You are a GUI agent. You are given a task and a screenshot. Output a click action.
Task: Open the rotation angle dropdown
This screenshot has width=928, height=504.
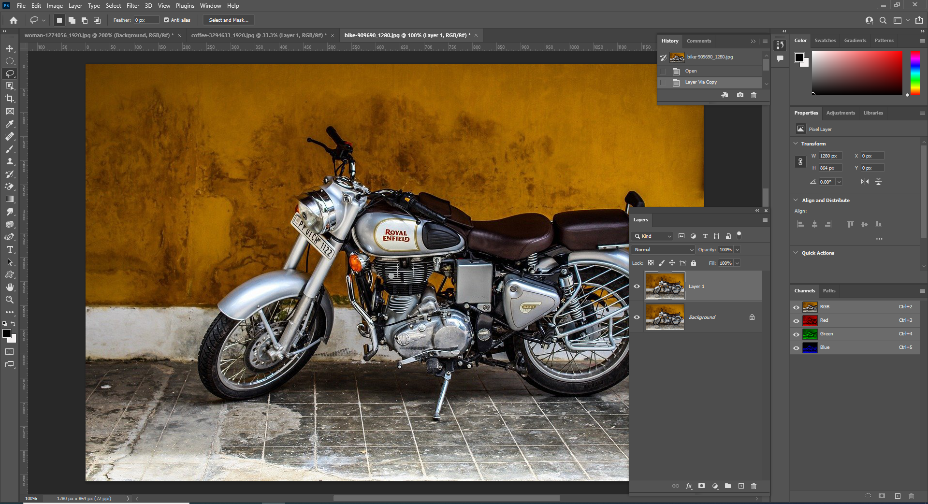pyautogui.click(x=840, y=182)
